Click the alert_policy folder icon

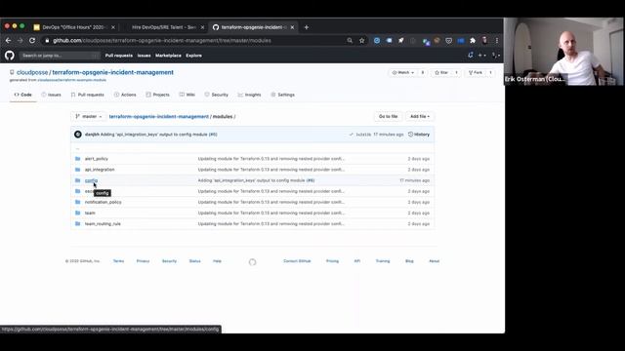[x=78, y=159]
